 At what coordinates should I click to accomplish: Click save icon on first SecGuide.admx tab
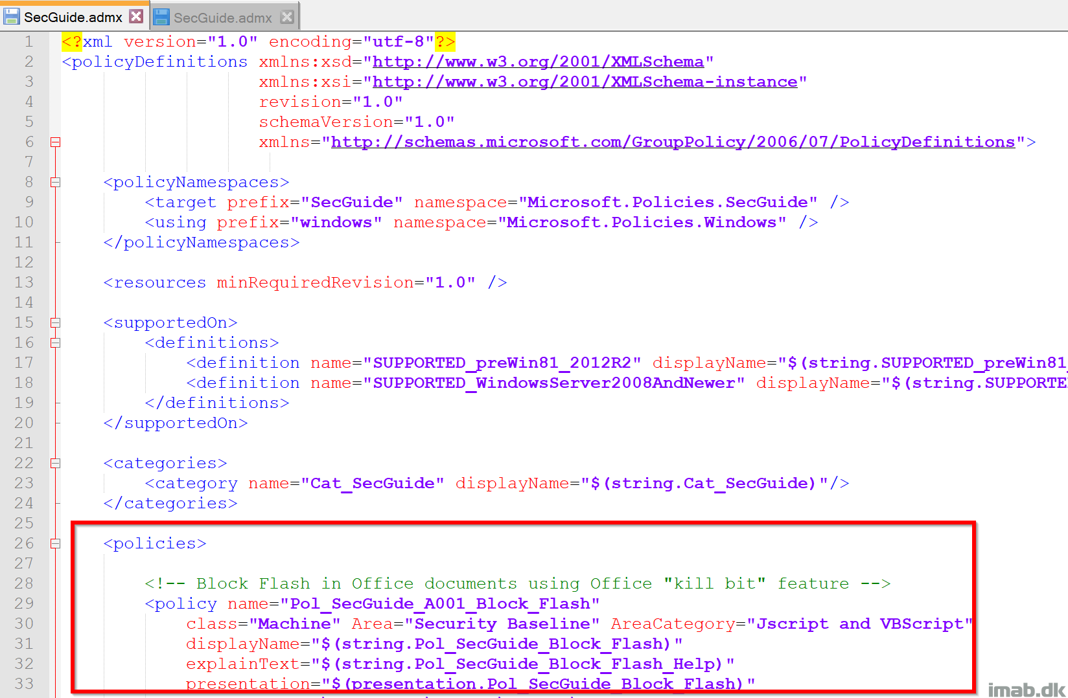pos(12,17)
